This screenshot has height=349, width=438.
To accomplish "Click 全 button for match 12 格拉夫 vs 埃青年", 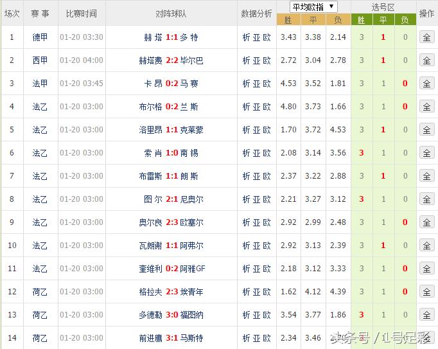I will point(426,292).
